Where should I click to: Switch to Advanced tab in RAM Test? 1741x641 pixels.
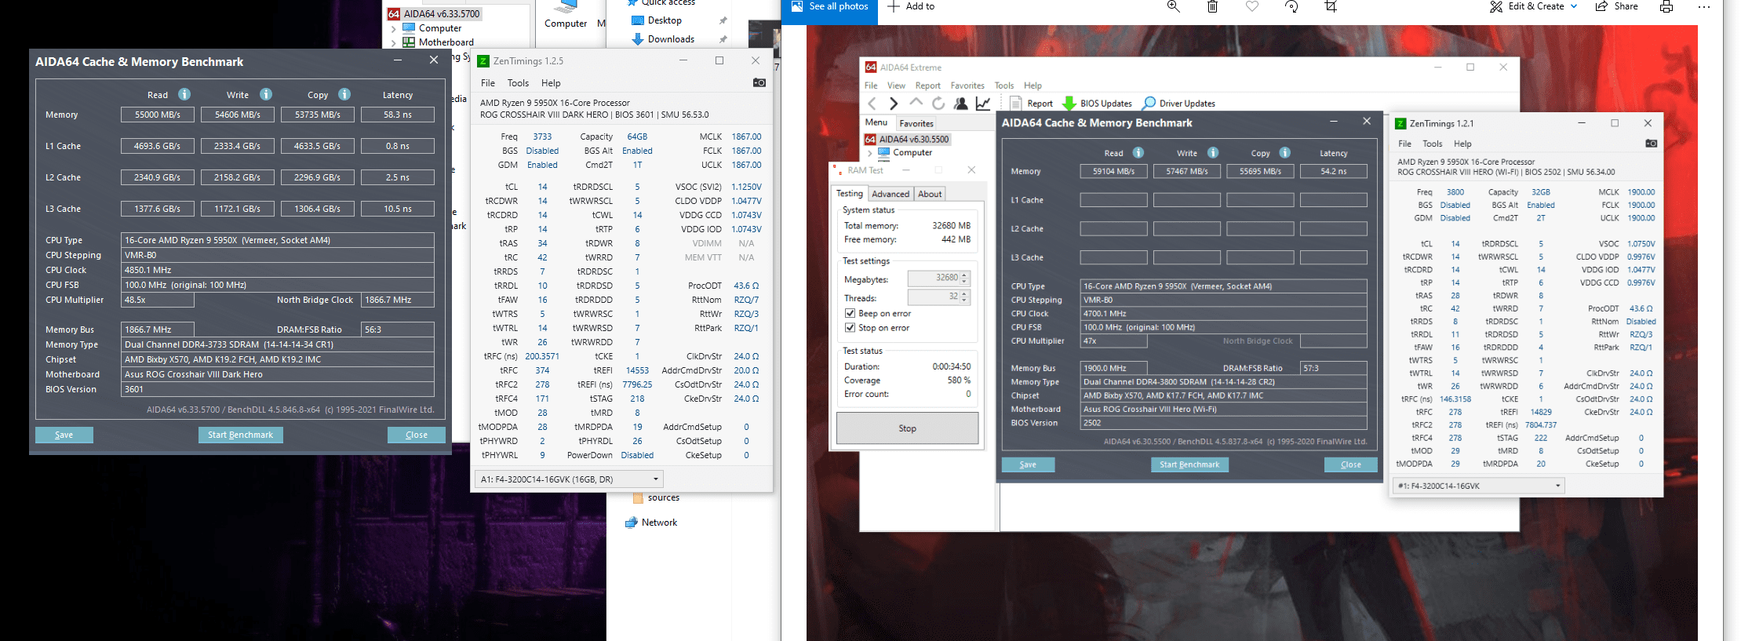click(x=891, y=194)
